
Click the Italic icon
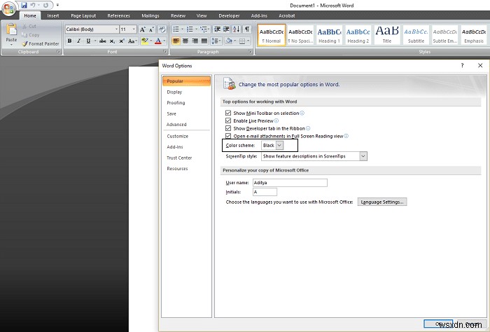click(x=78, y=41)
